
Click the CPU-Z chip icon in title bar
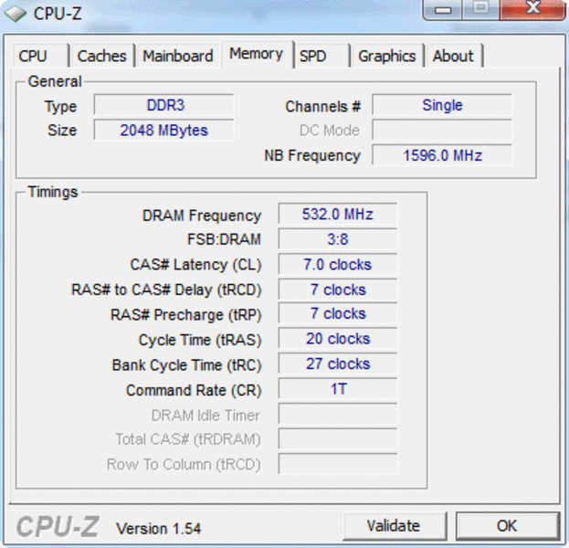tap(16, 14)
